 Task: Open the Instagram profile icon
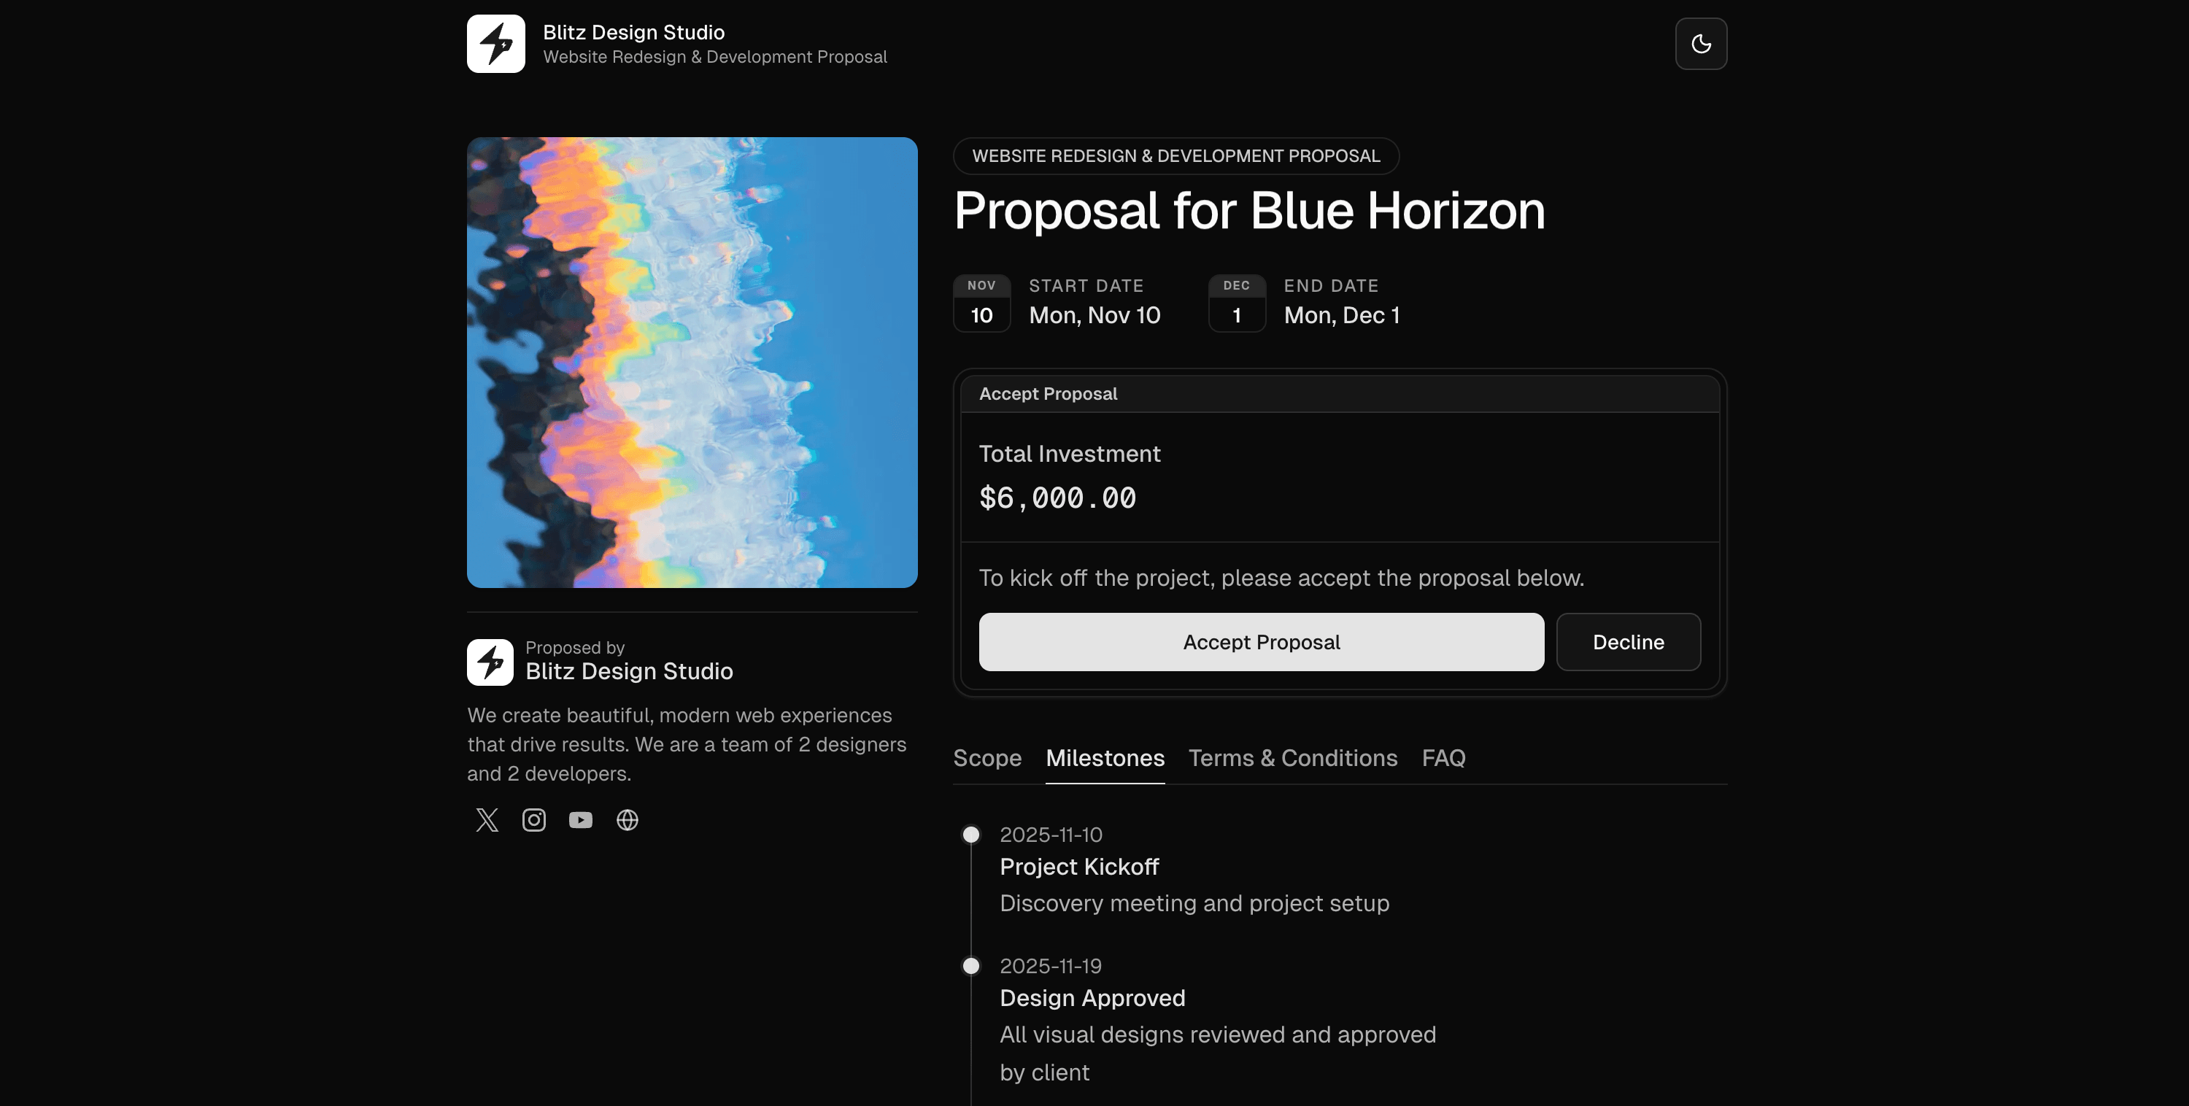[x=533, y=820]
